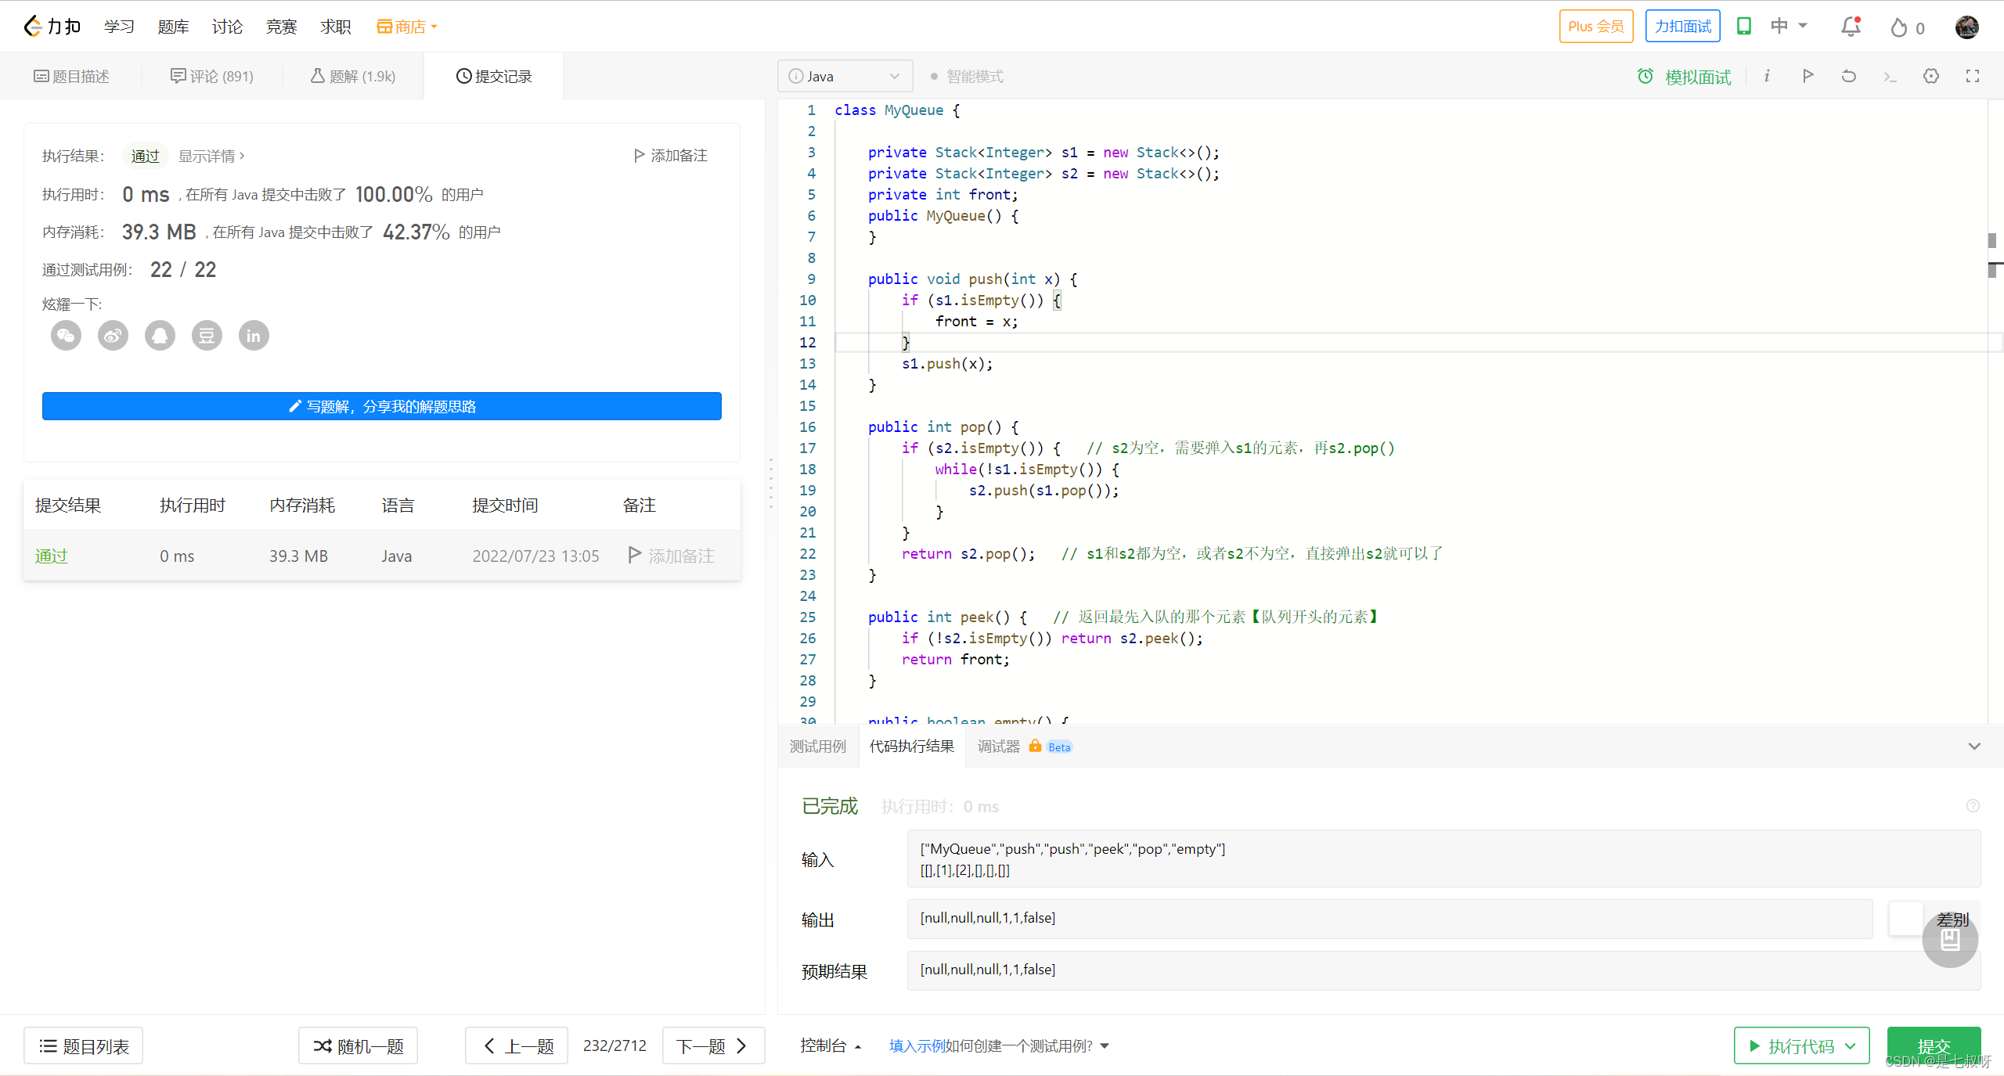The width and height of the screenshot is (2004, 1076).
Task: Share result via Weibo icon
Action: [113, 336]
